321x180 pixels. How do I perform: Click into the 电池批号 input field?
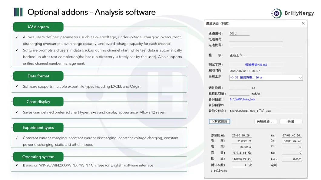(256, 45)
